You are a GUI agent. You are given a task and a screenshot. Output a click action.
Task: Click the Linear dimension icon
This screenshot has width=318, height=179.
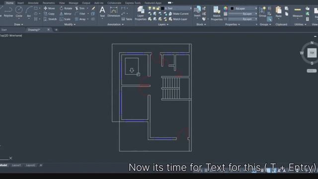point(123,8)
